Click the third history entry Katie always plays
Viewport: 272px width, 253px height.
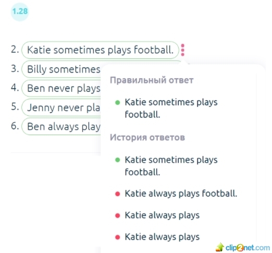click(162, 215)
